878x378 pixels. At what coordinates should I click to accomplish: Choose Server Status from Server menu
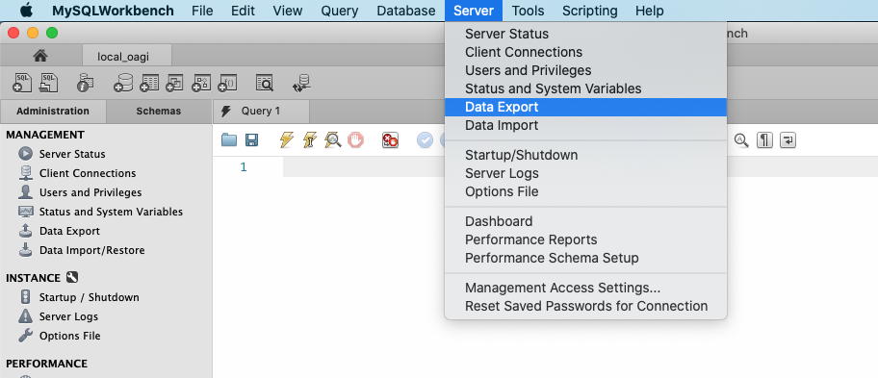click(x=585, y=34)
